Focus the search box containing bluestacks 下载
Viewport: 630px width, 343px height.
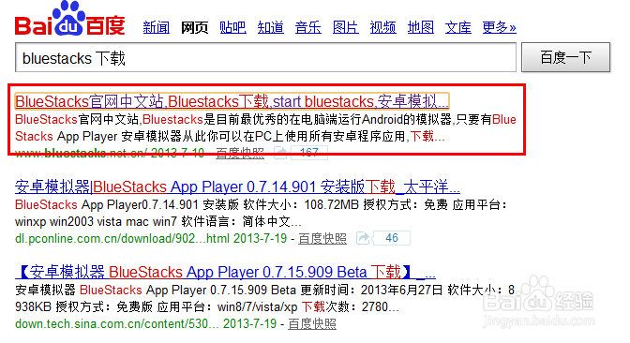265,57
